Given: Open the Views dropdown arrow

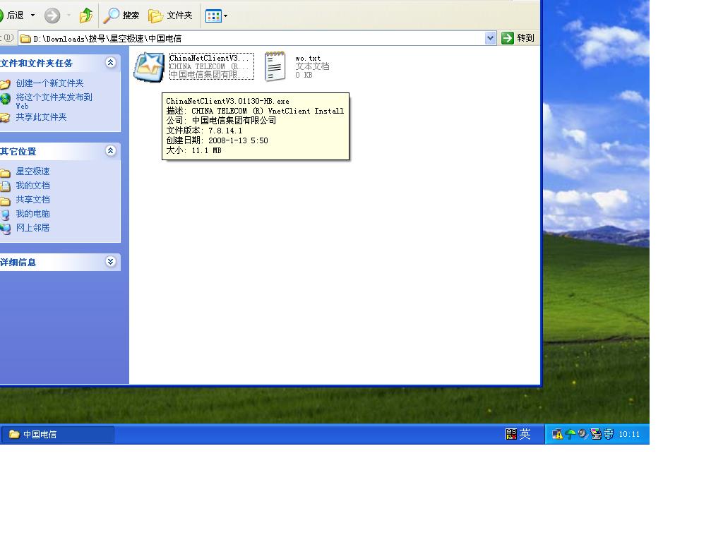Looking at the screenshot, I should (225, 16).
